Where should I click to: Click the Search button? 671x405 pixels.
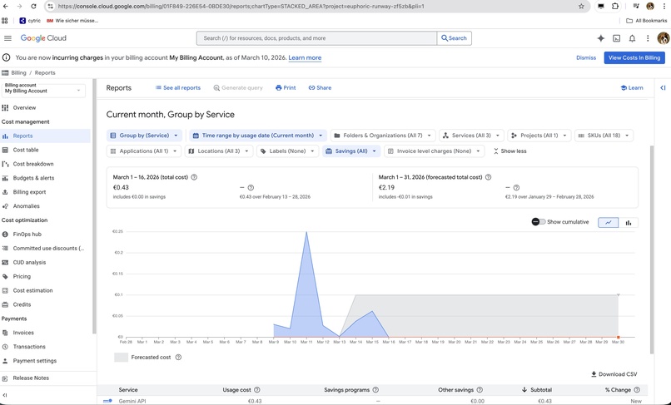(454, 38)
